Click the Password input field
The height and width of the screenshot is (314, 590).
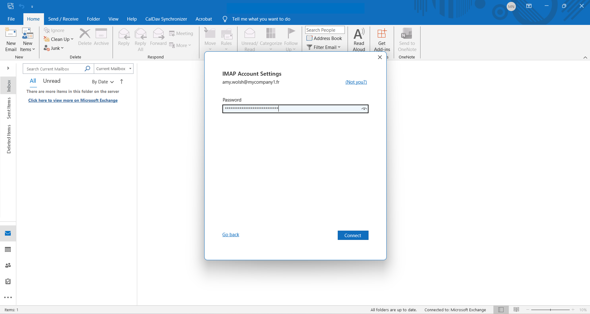coord(295,109)
